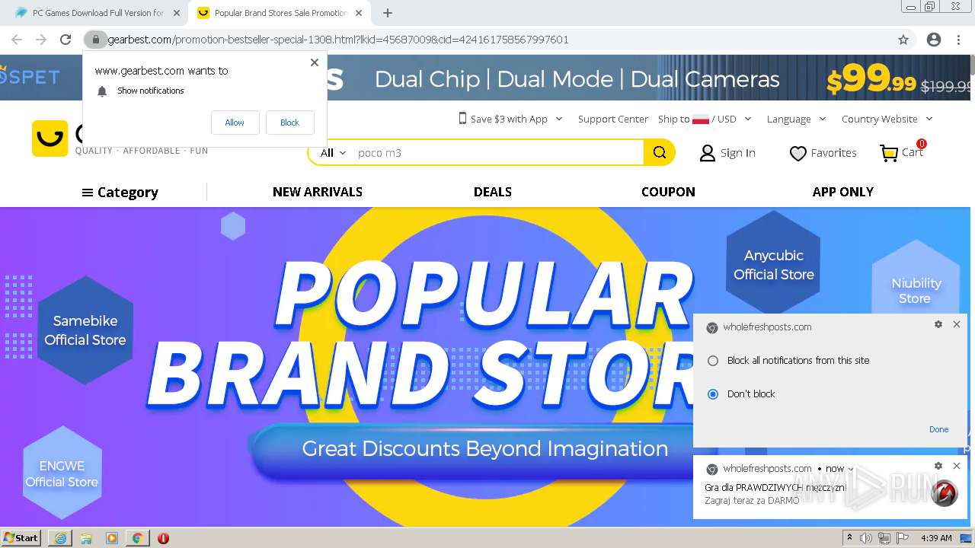The height and width of the screenshot is (548, 975).
Task: Open media player from the taskbar
Action: pos(112,538)
